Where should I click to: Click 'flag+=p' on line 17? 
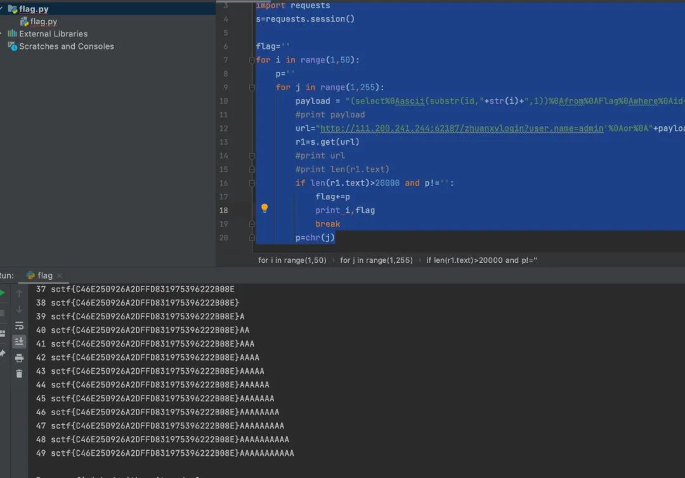332,197
